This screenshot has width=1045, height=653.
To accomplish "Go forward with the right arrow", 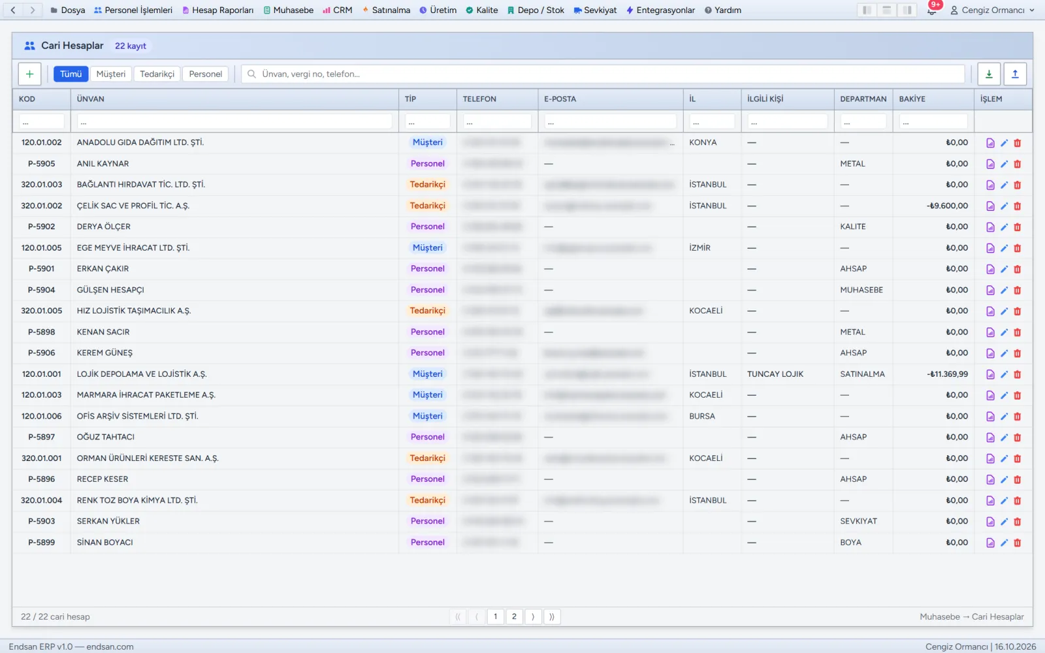I will tap(32, 10).
